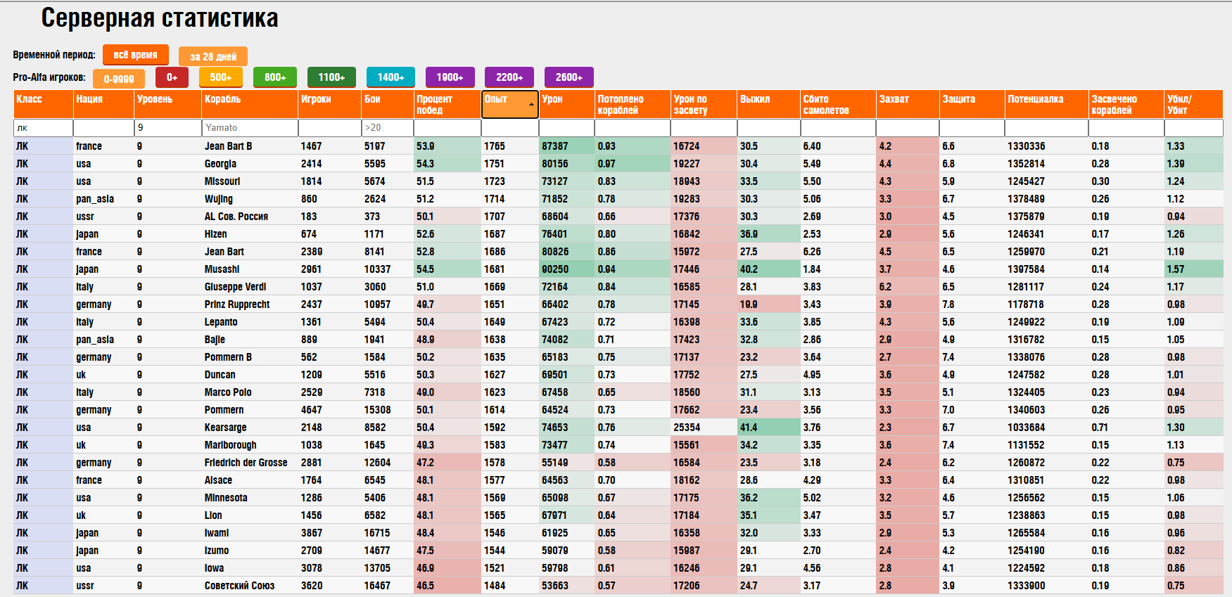Click the Jean Bart B ship name
Screen dimensions: 1232x597
pos(228,146)
